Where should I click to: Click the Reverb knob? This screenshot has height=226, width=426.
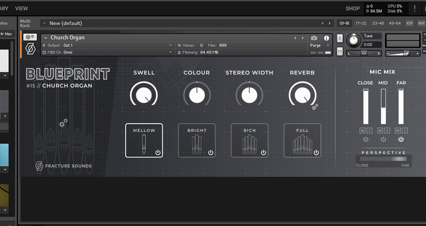pyautogui.click(x=302, y=95)
